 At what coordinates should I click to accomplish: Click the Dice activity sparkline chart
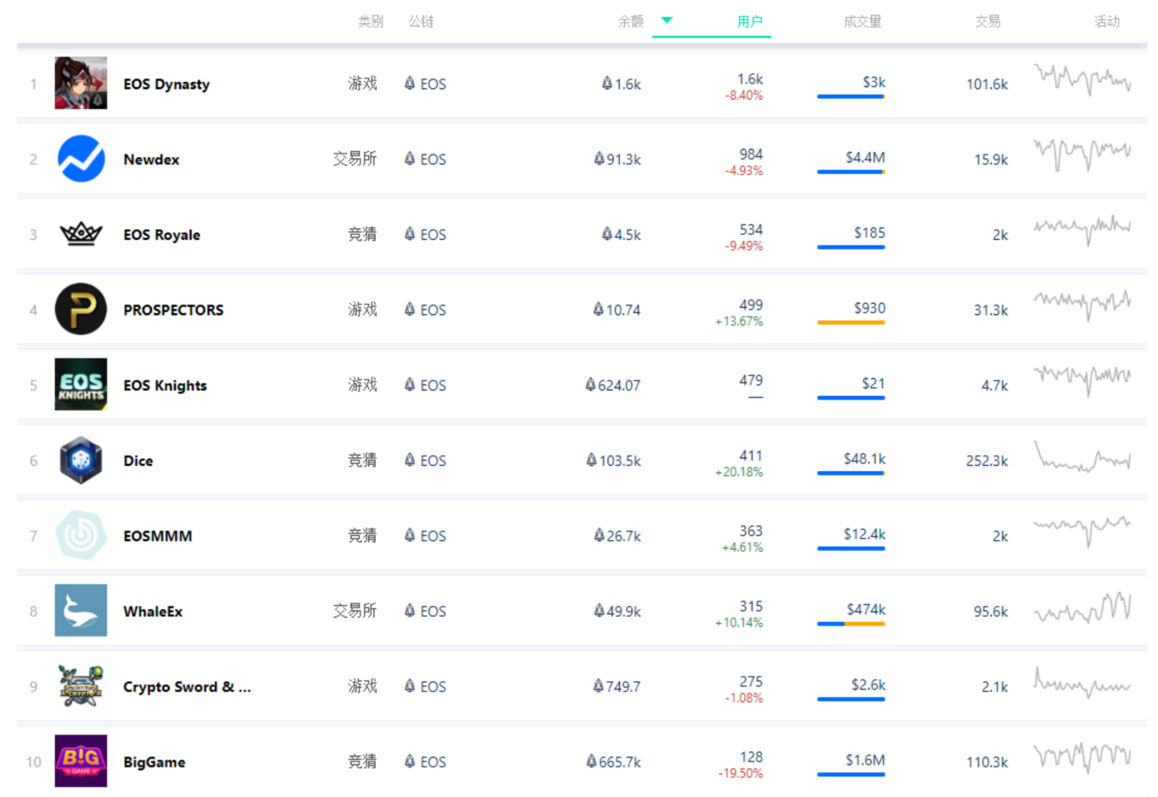point(1082,458)
